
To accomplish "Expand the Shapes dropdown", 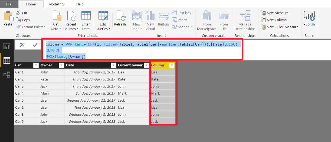I will 191,27.
